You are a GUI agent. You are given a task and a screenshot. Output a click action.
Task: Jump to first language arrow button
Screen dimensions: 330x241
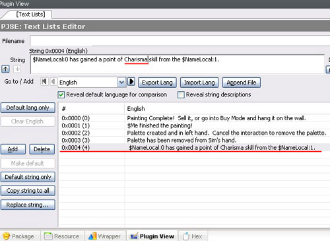(x=44, y=81)
